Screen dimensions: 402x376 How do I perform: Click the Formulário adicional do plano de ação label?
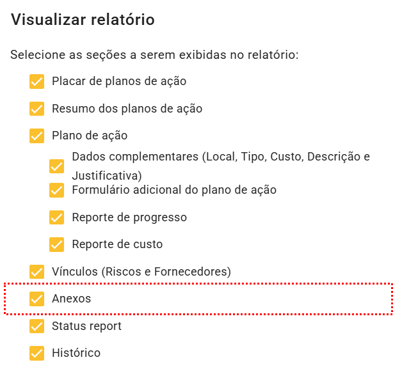point(174,190)
